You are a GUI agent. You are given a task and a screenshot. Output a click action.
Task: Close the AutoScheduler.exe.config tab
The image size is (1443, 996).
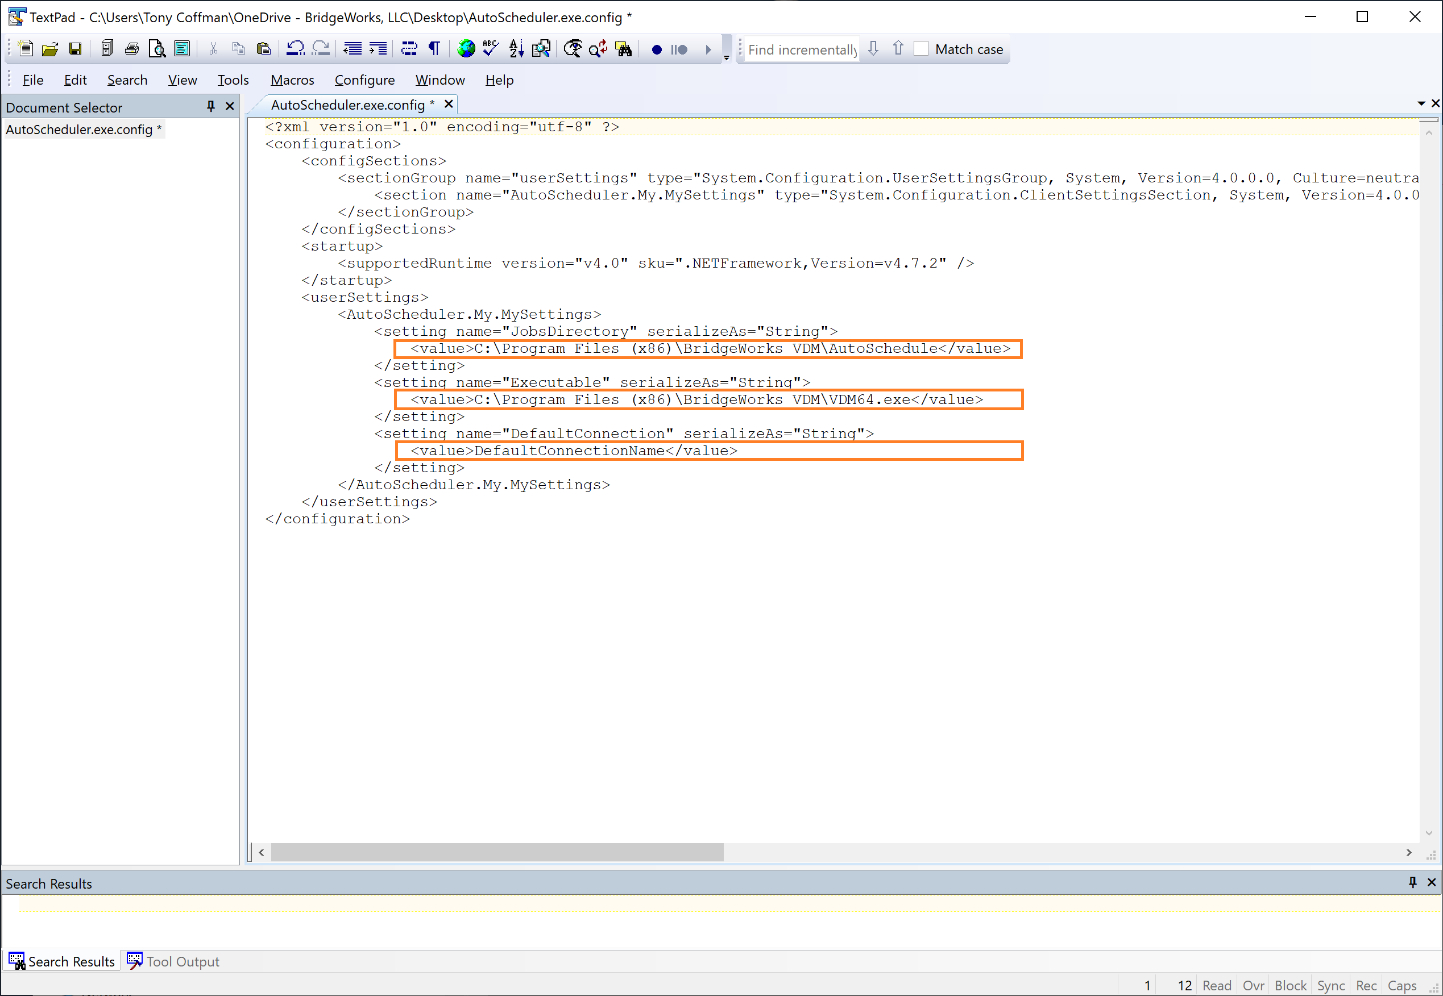[449, 104]
